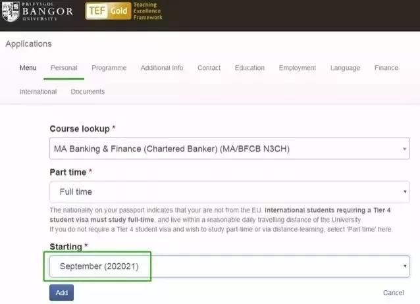This screenshot has height=304, width=420.
Task: Open the Language tab
Action: pyautogui.click(x=345, y=68)
